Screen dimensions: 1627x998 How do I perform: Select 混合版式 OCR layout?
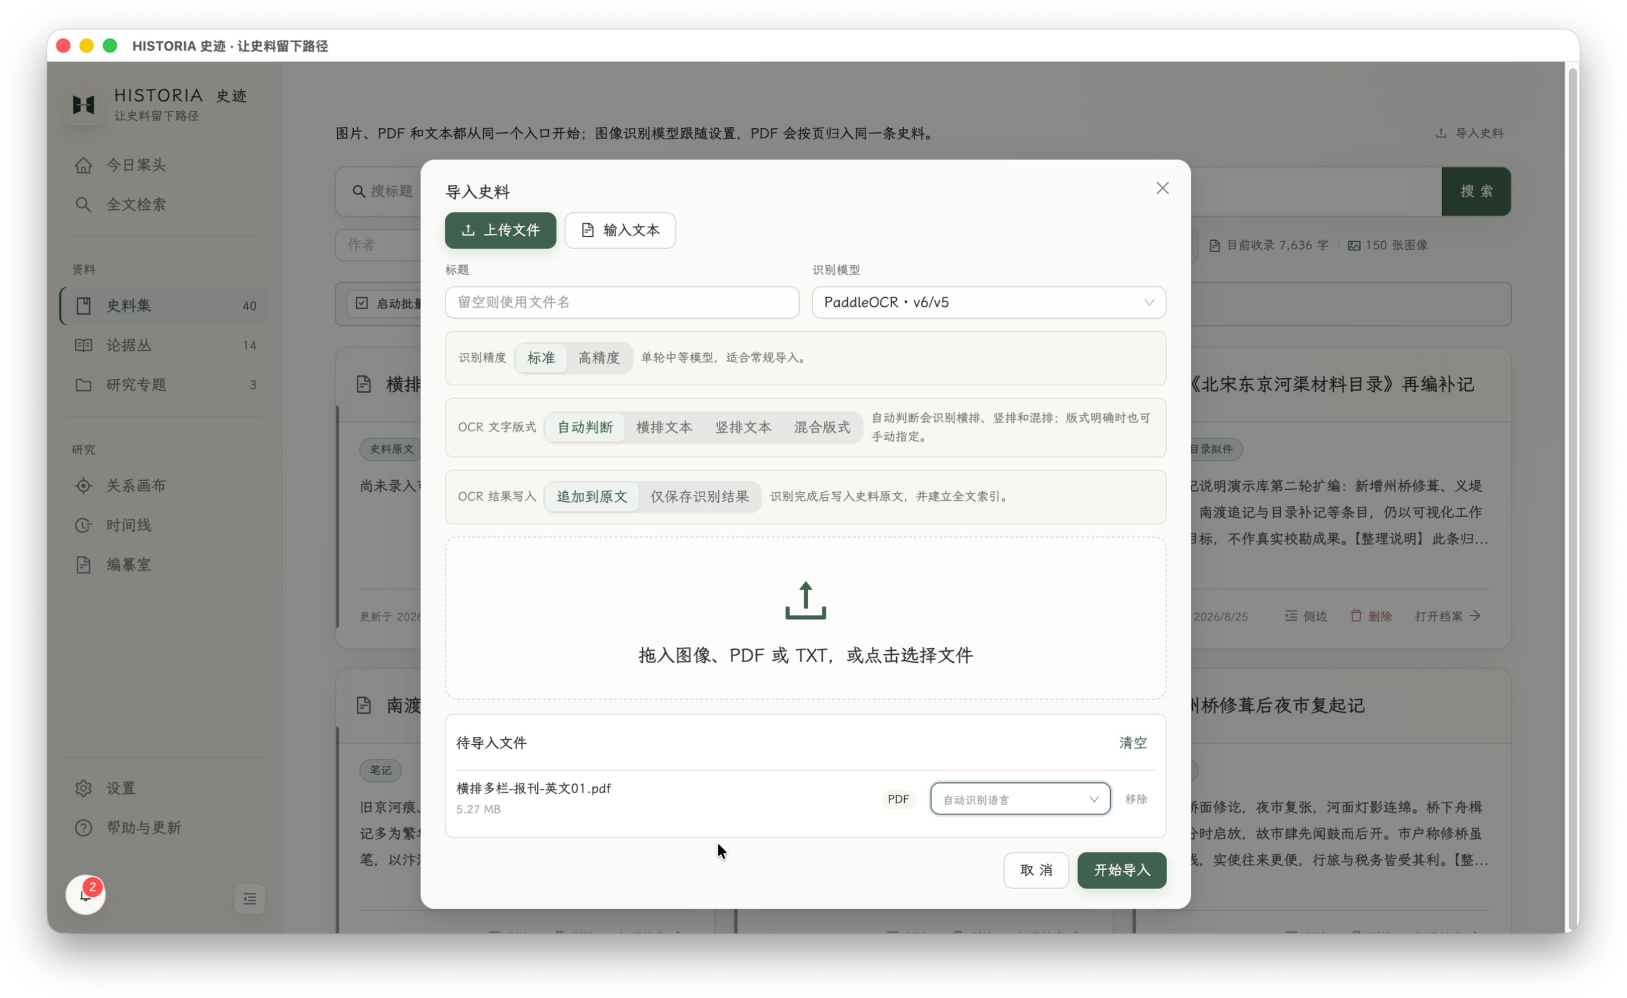tap(821, 427)
